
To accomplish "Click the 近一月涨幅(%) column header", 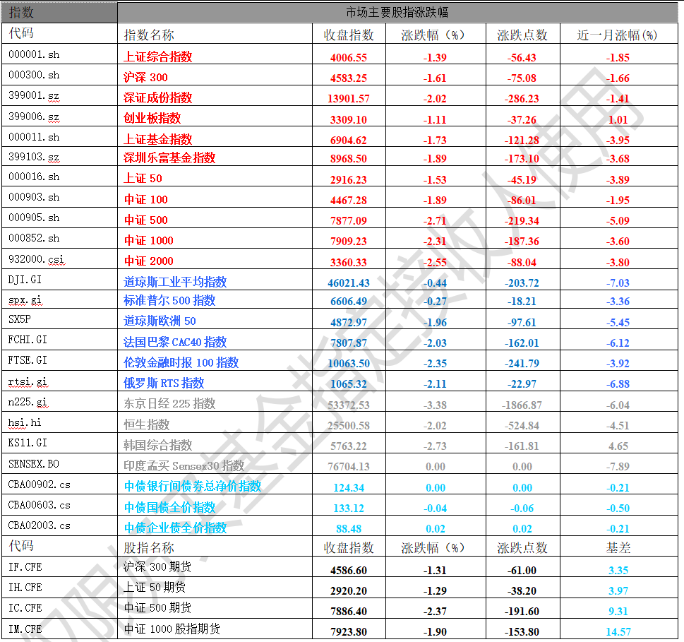I will point(617,35).
